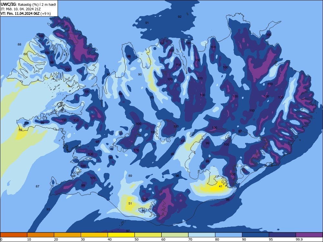
Task: Click the legend label 99.9
Action: (299, 239)
